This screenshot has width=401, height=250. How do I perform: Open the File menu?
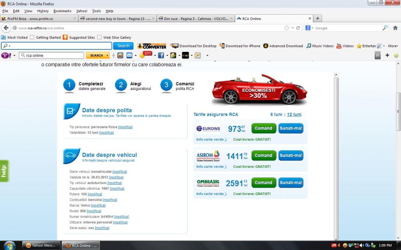(5, 11)
